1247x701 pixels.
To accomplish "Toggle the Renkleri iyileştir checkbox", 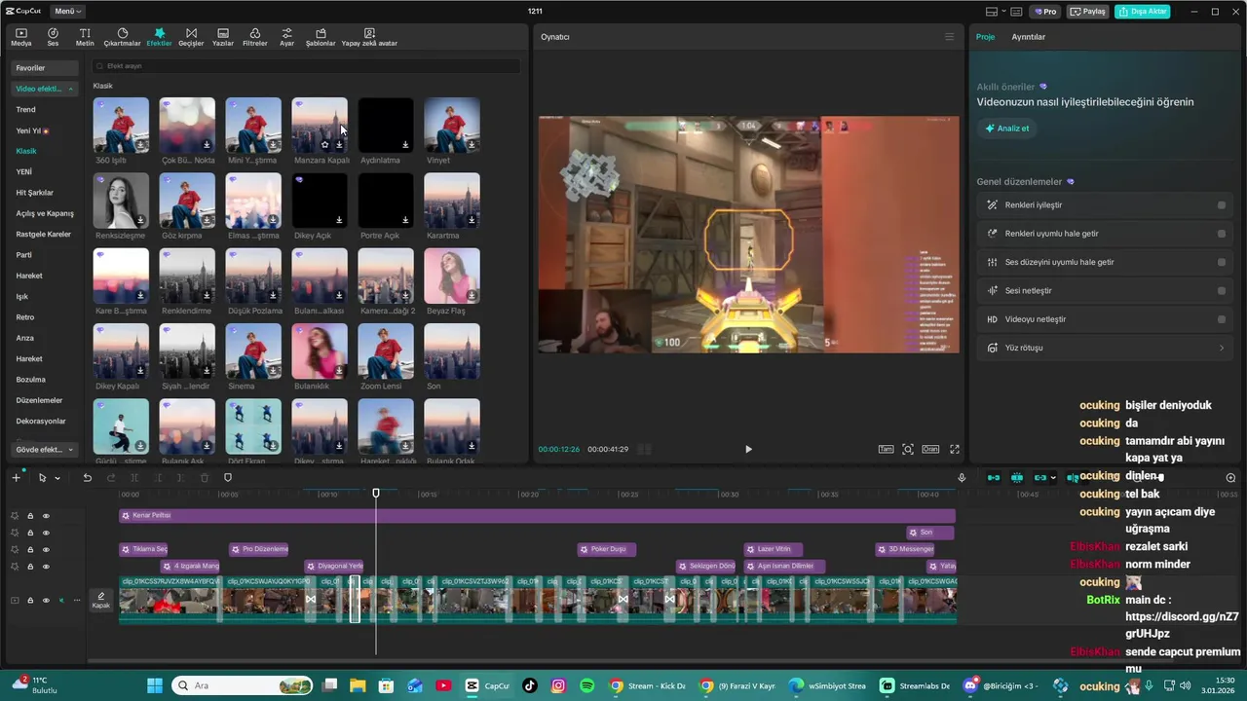I will pyautogui.click(x=1222, y=205).
